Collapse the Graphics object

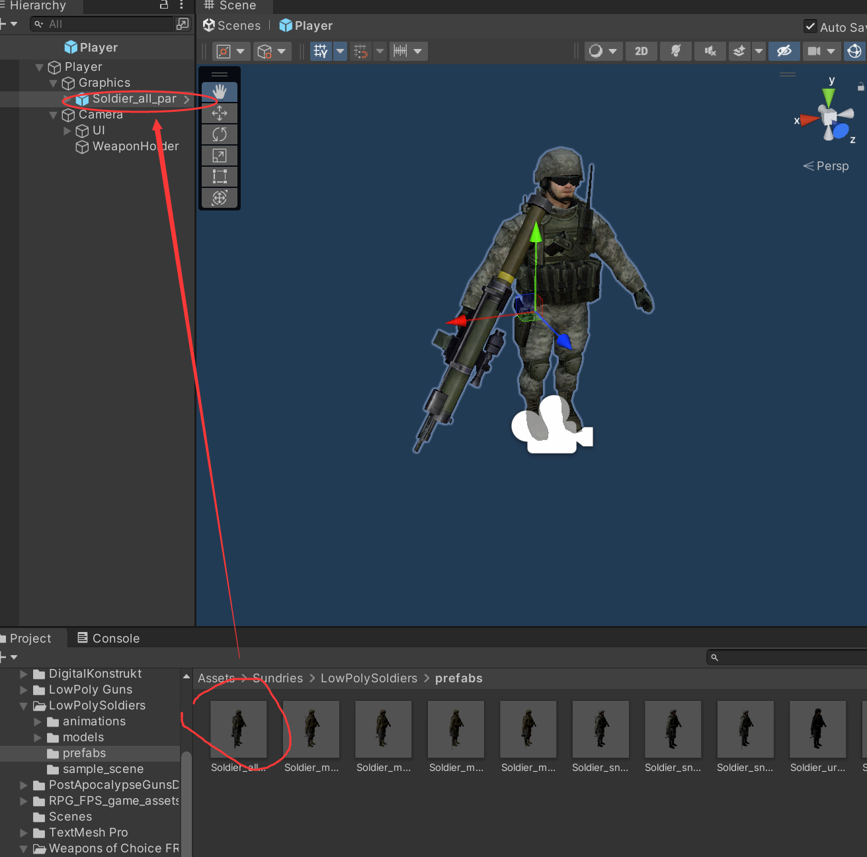point(53,83)
